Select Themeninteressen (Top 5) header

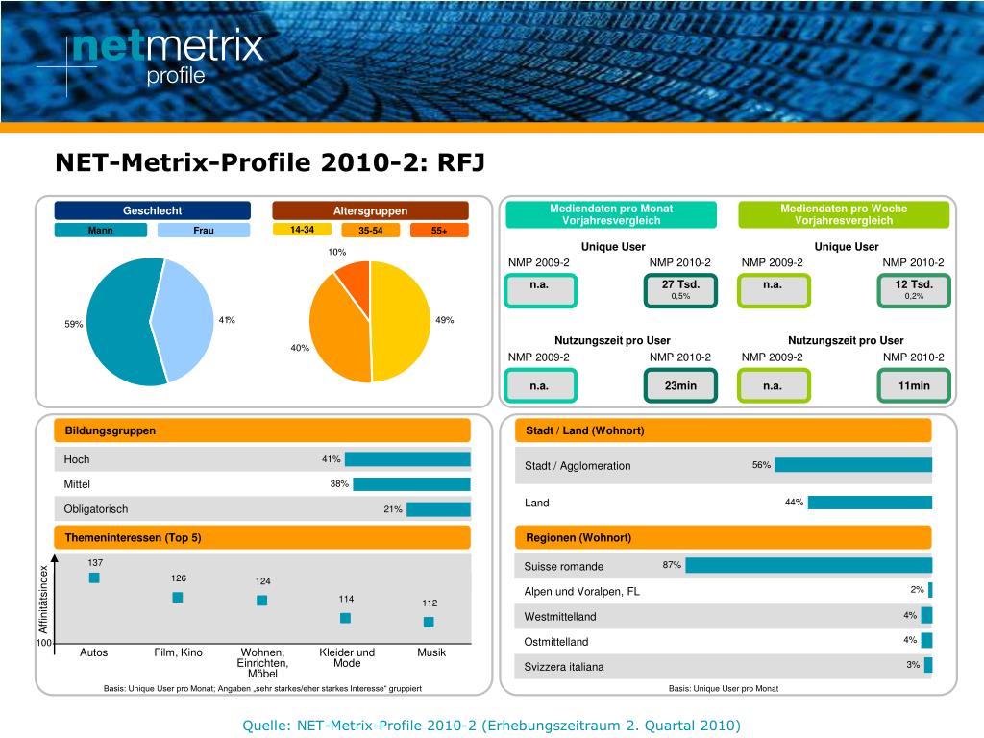262,537
